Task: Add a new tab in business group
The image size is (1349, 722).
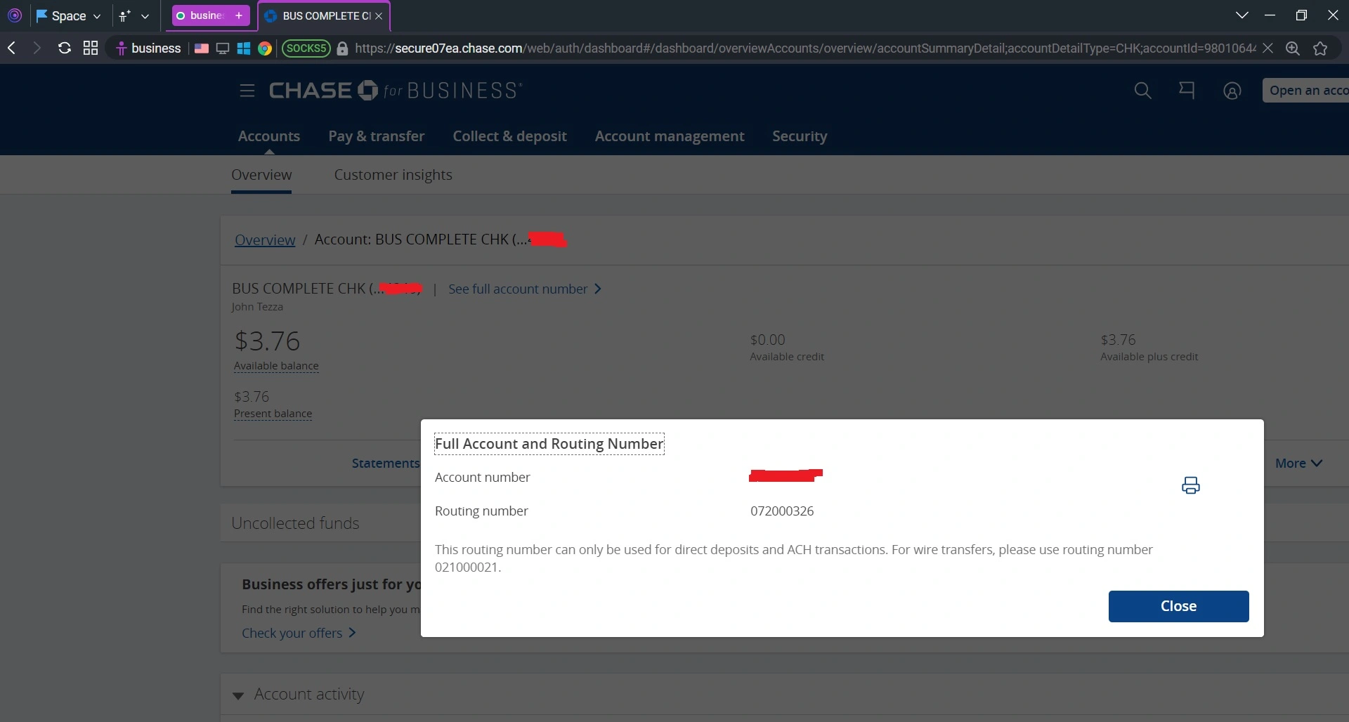Action: pyautogui.click(x=239, y=15)
